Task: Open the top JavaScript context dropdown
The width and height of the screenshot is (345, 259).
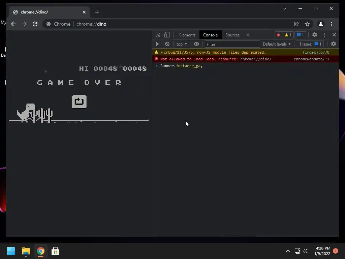Action: [182, 44]
